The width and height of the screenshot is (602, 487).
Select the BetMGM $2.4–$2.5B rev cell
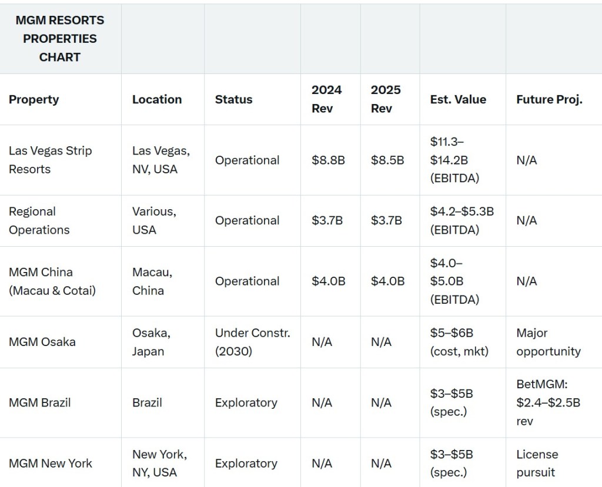click(548, 402)
